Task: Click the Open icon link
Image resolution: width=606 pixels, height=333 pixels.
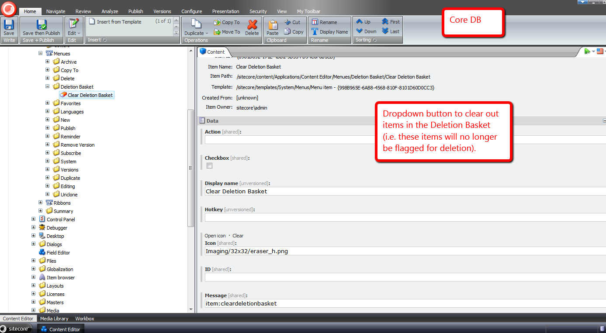Action: 215,236
